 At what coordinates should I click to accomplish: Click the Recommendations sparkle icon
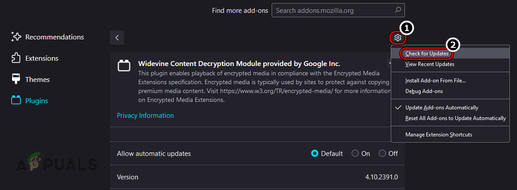(16, 37)
